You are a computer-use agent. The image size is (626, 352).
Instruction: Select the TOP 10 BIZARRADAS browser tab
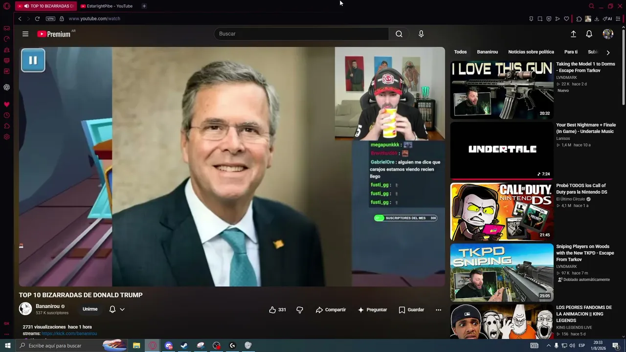point(46,6)
